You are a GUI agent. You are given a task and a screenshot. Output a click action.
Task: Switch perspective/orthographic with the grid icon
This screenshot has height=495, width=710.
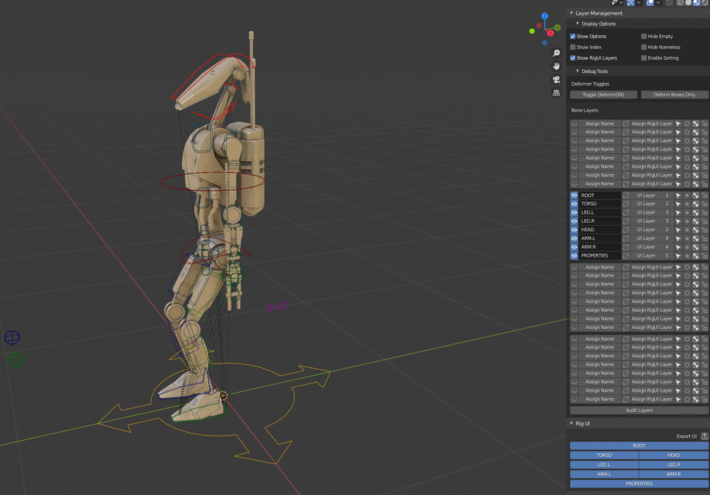click(556, 93)
